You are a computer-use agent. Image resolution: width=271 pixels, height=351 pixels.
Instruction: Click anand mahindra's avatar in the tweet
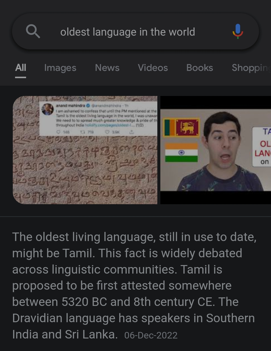click(x=48, y=109)
